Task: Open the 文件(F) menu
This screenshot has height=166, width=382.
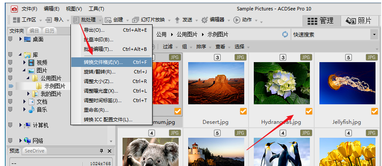Action: [29, 9]
